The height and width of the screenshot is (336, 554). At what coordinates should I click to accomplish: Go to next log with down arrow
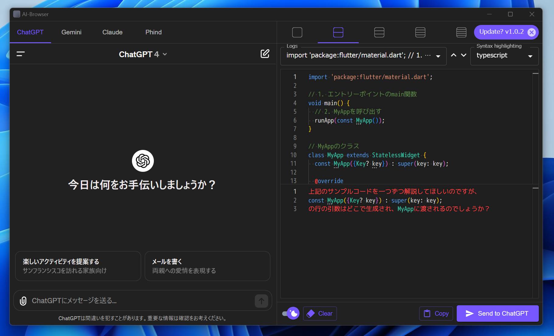coord(464,55)
